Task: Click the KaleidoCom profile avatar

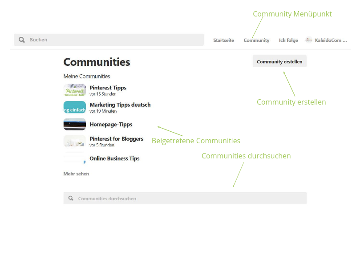Action: (309, 40)
